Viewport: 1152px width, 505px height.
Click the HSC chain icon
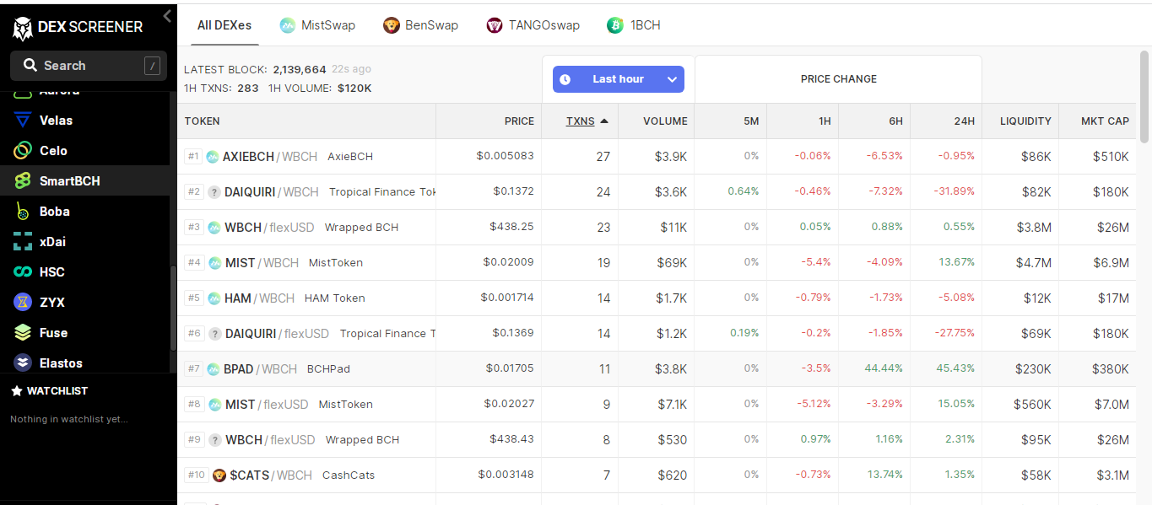coord(23,272)
